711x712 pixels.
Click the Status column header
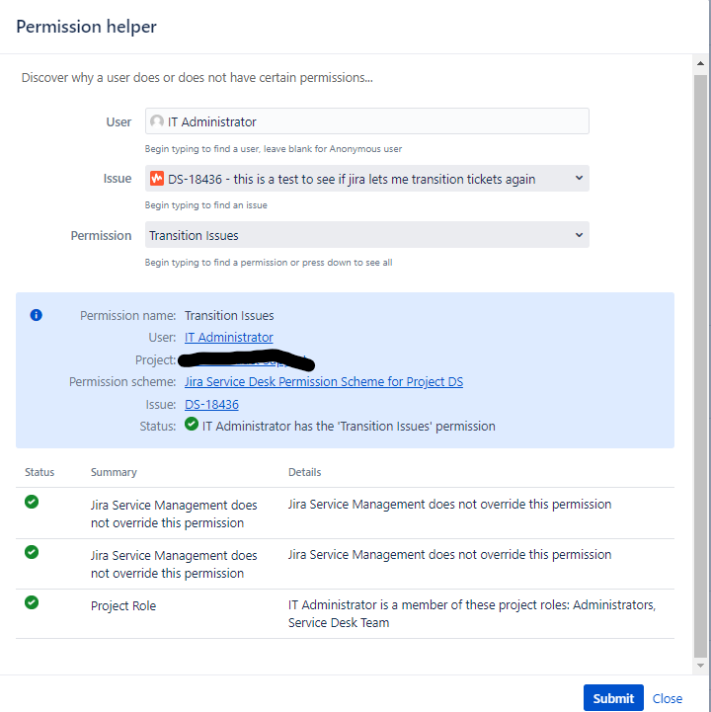(39, 472)
